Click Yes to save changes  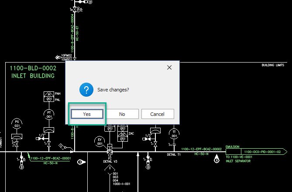[x=87, y=114]
